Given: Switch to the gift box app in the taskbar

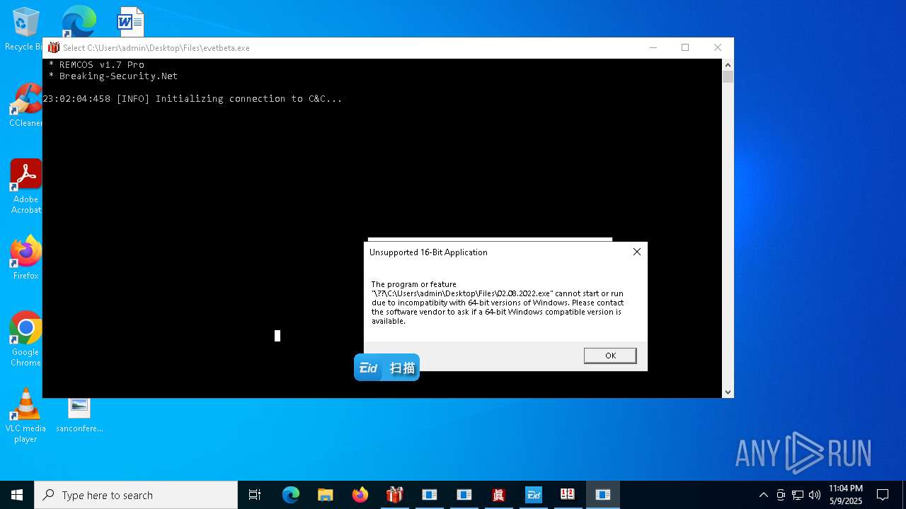Looking at the screenshot, I should [395, 495].
